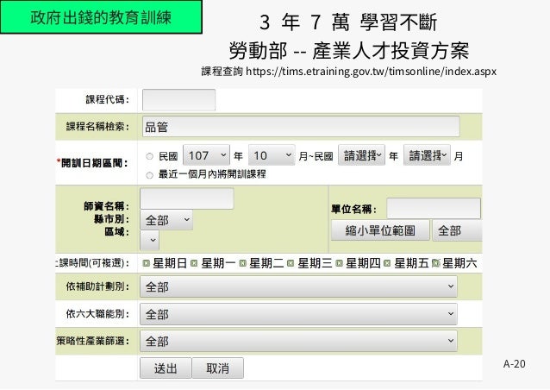This screenshot has height=390, width=550.
Task: Check the 星期日 checkbox
Action: click(x=147, y=263)
